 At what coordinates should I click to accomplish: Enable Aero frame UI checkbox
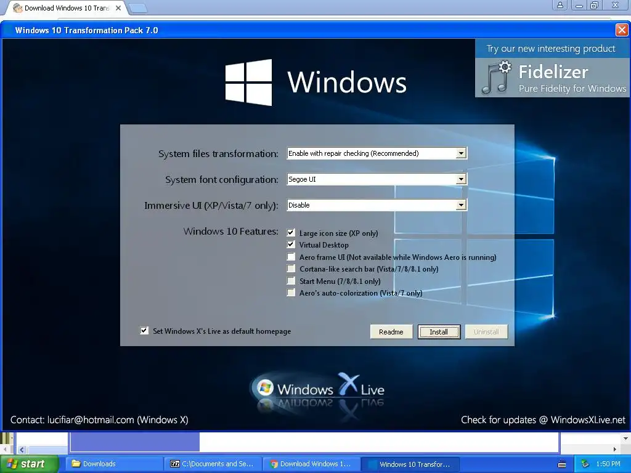(291, 257)
